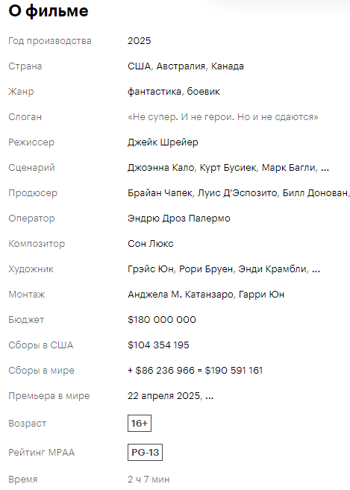Open producer Луис Д'Эспозито page
Screen dimensions: 350x490
coord(237,193)
